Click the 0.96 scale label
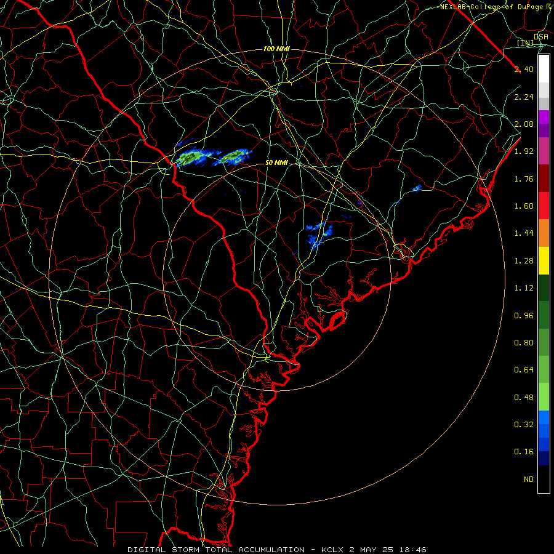The height and width of the screenshot is (554, 554). click(524, 316)
